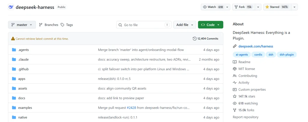The width and height of the screenshot is (308, 122).
Task: Open the examples directory name
Action: (25, 108)
